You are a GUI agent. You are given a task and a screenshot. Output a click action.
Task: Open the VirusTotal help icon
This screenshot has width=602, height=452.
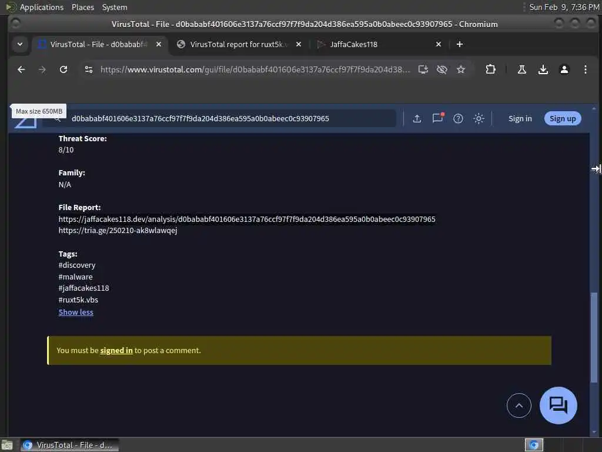click(x=458, y=118)
